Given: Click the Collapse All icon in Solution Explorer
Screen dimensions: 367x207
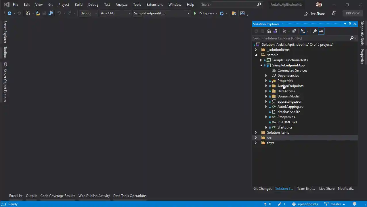Looking at the screenshot, I should tap(294, 31).
